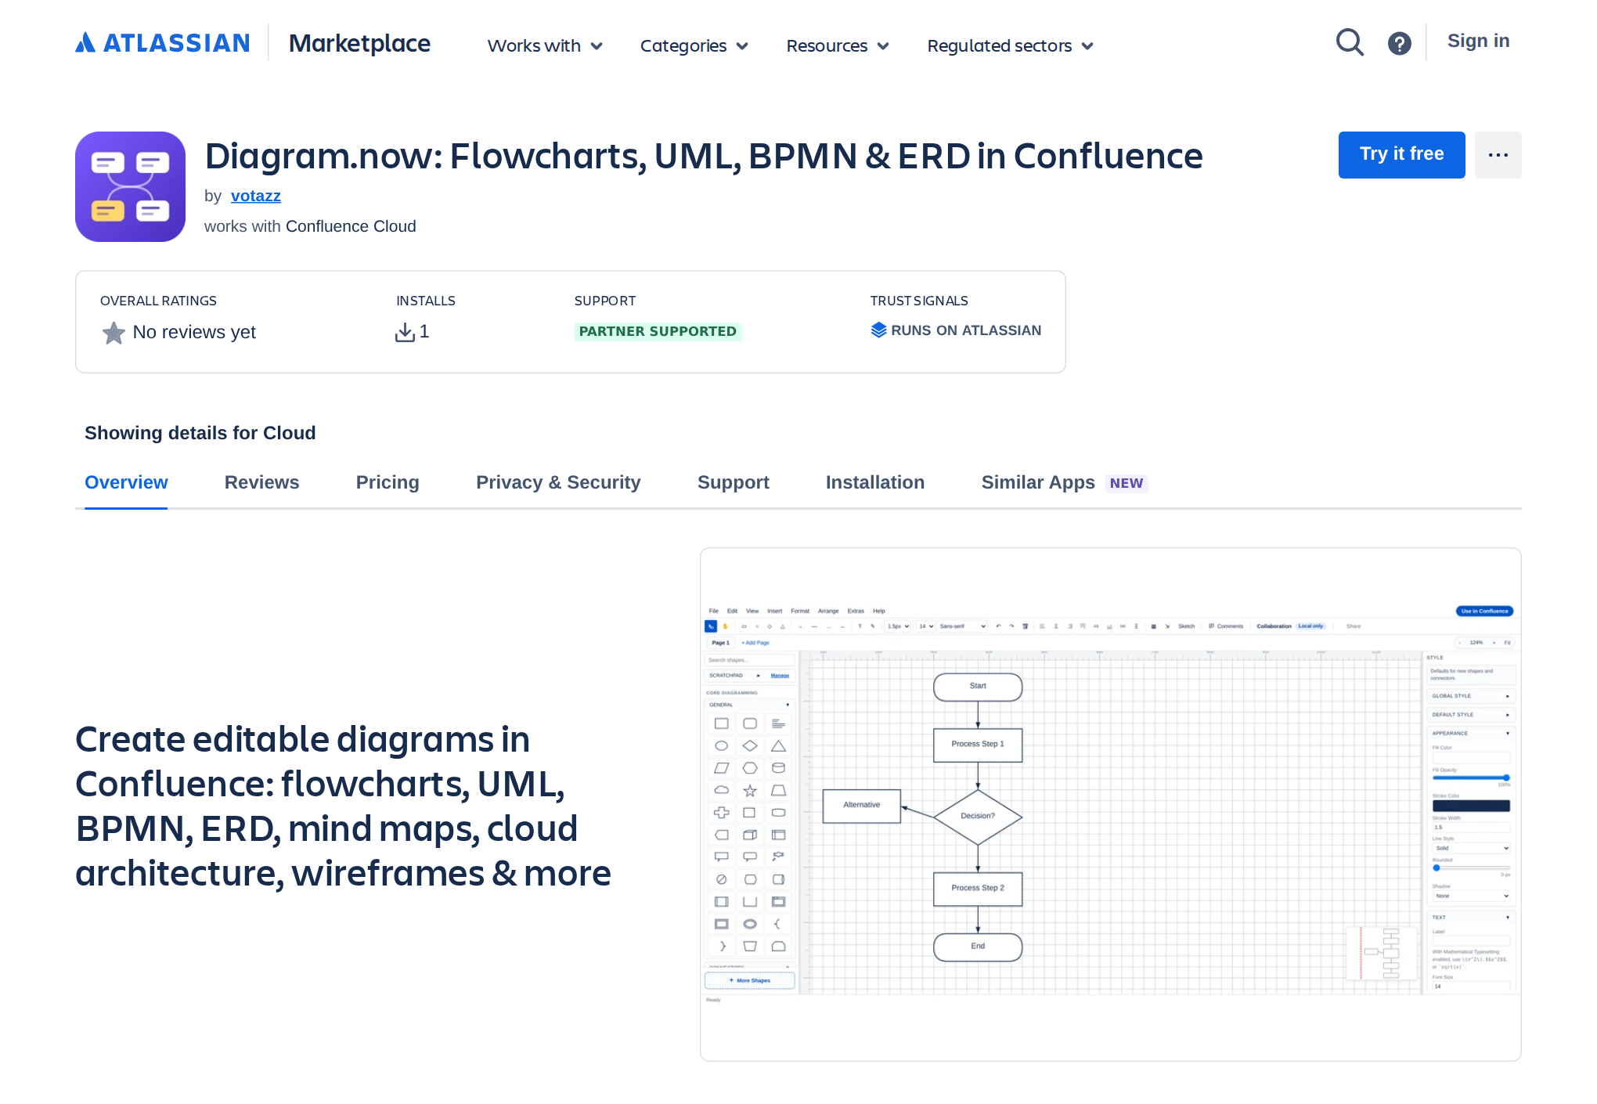Screen dimensions: 1597x1104
Task: Switch to the Pricing tab
Action: (388, 482)
